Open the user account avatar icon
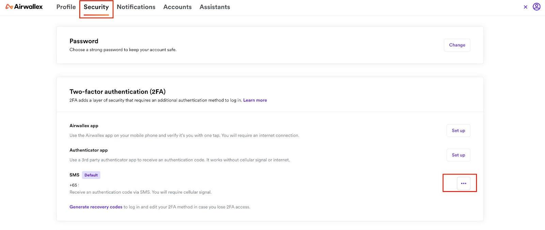545x230 pixels. [536, 7]
